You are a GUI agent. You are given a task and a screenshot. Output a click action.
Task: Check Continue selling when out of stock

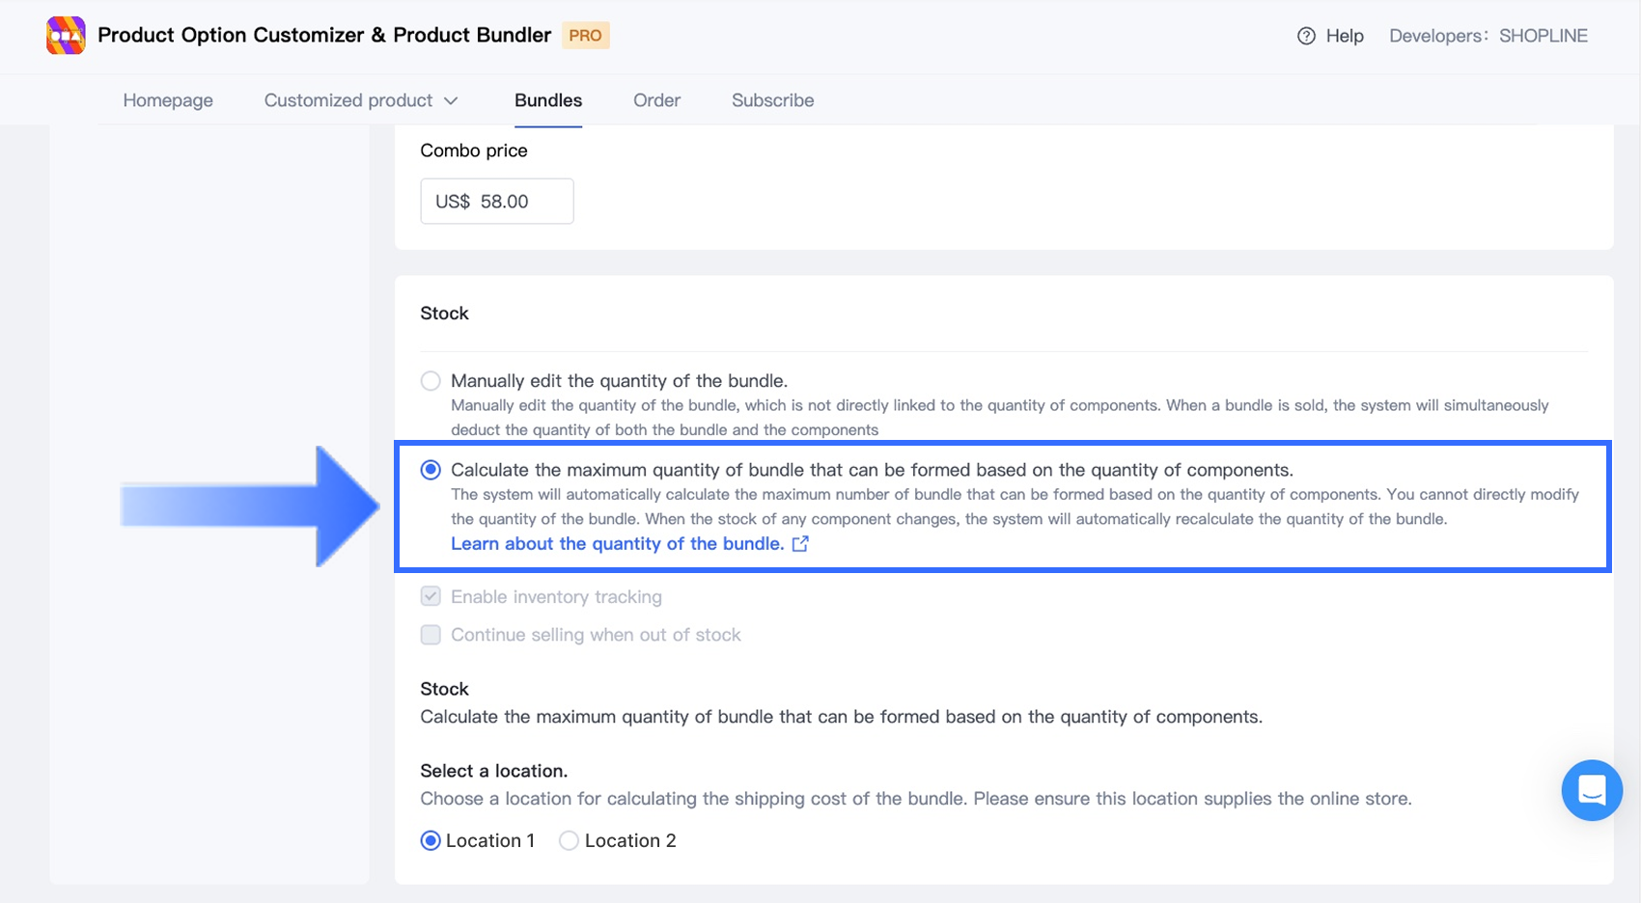coord(431,635)
